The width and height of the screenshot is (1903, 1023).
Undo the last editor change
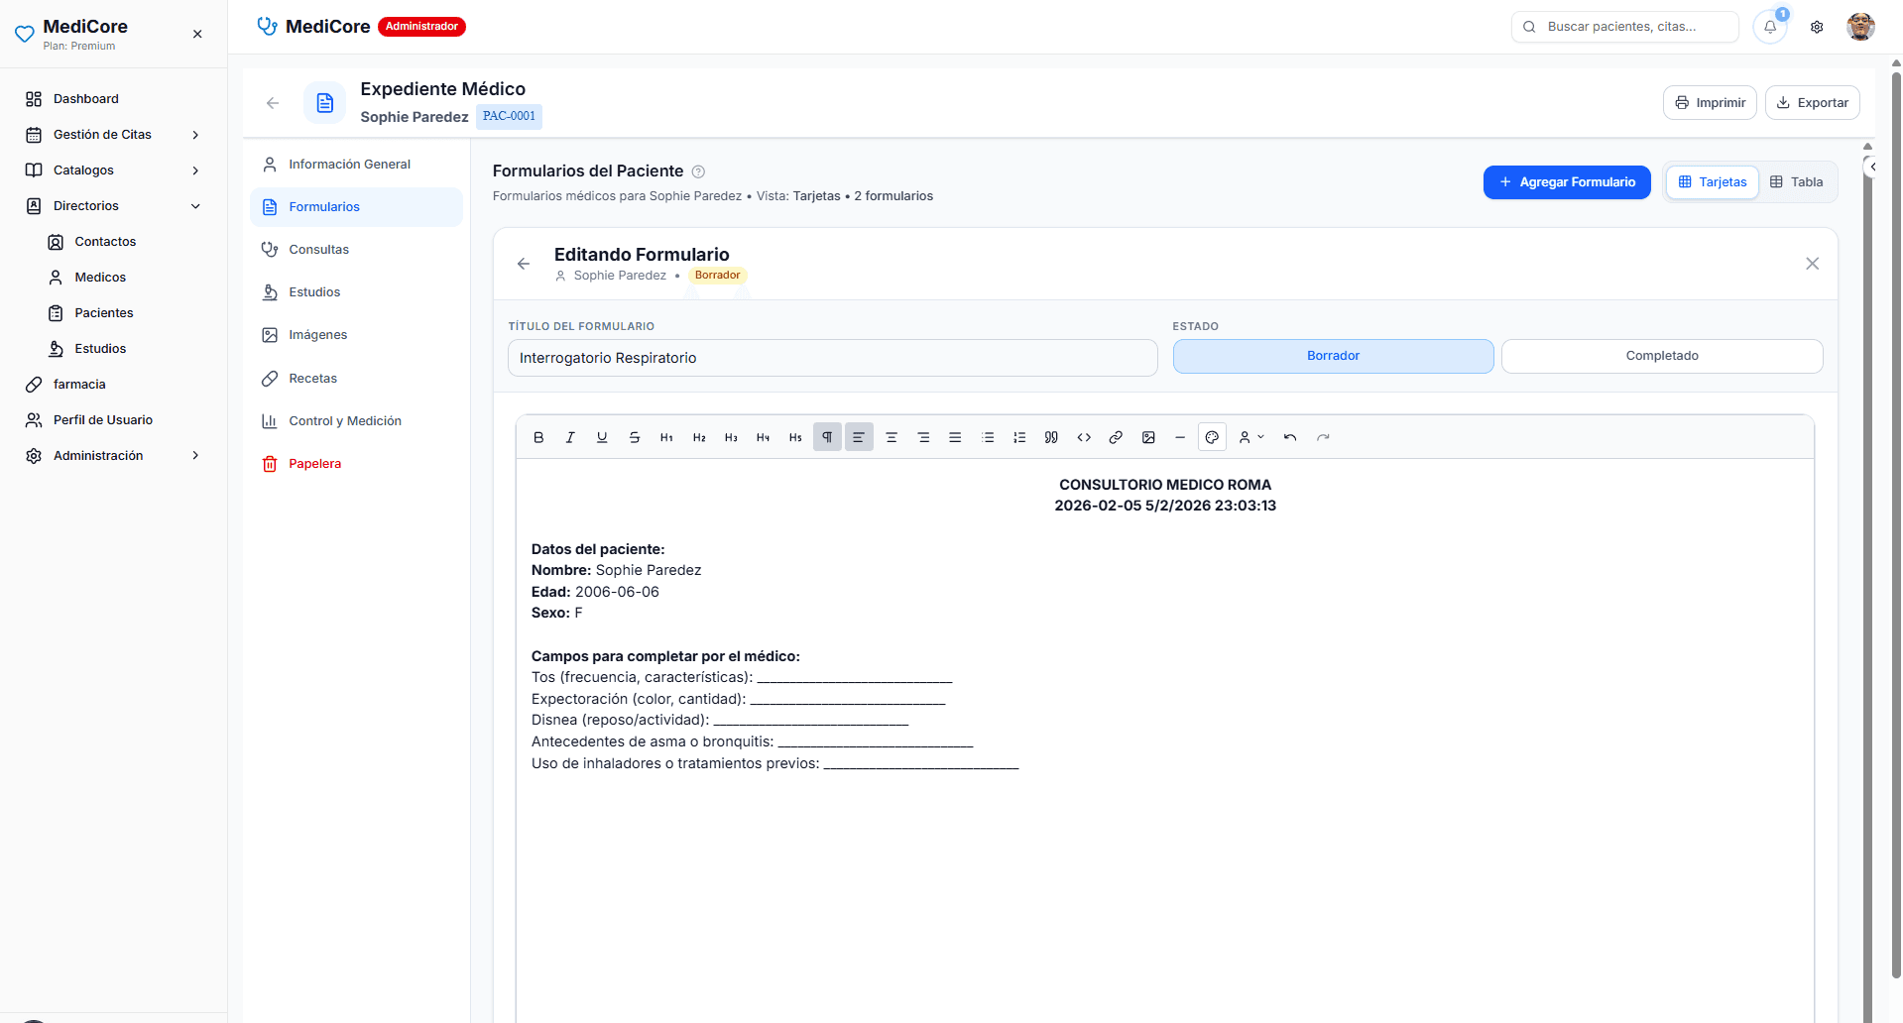tap(1290, 437)
